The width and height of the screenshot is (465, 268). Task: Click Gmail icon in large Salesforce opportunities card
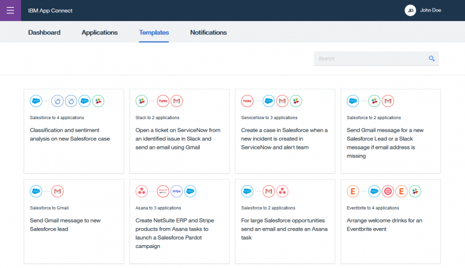[x=268, y=191]
